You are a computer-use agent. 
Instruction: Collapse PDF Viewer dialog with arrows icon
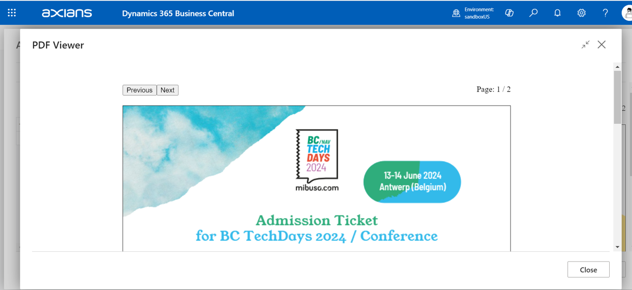click(x=585, y=45)
